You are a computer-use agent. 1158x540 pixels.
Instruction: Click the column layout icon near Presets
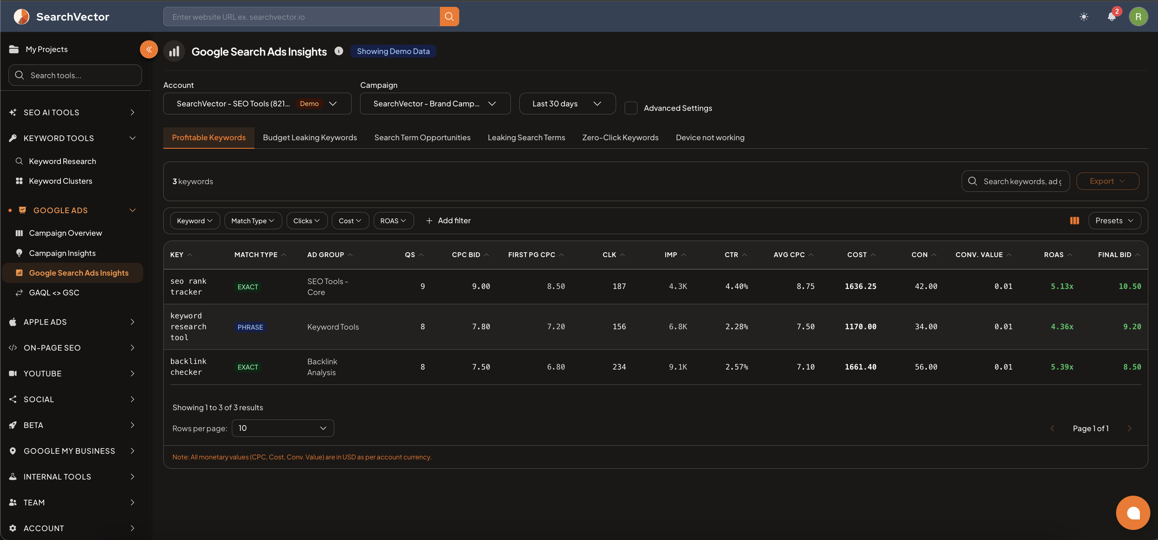coord(1075,220)
